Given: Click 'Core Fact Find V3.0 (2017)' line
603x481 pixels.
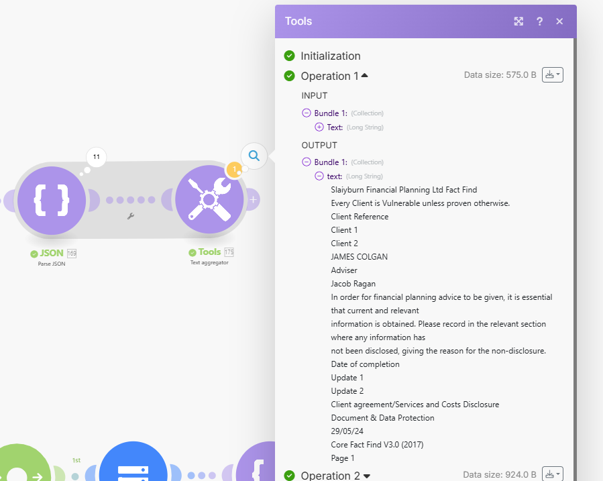Looking at the screenshot, I should point(377,445).
